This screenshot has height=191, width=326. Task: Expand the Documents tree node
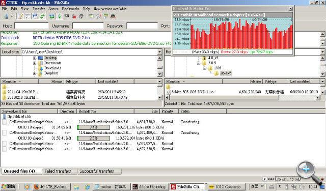click(x=35, y=63)
